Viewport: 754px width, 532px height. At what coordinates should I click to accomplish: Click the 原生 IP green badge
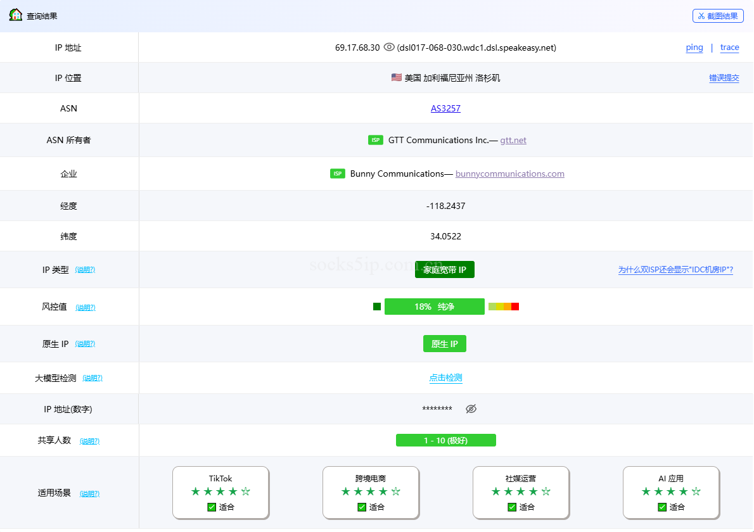pos(445,344)
